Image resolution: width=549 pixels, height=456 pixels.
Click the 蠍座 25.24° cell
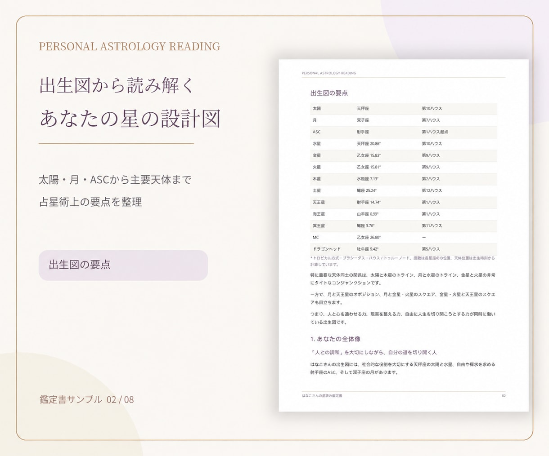pos(367,190)
